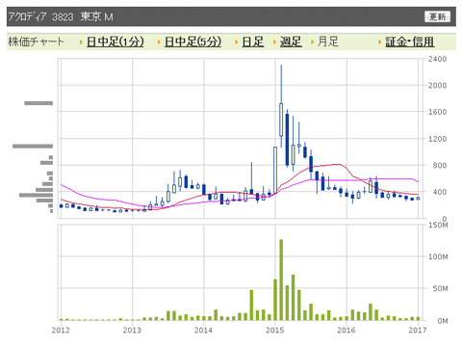Click the orange arrow before 月足
Viewport: 462px width, 350px height.
pos(312,42)
